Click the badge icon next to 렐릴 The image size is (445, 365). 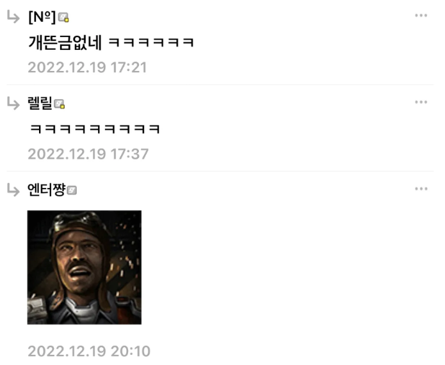pos(60,104)
